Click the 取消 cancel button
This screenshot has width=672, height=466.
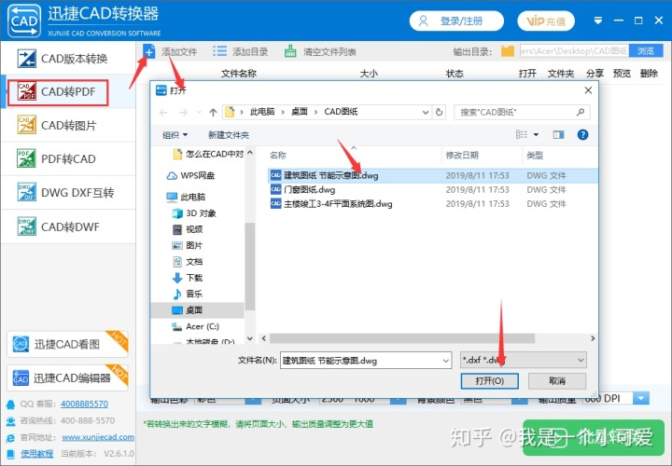(x=557, y=381)
